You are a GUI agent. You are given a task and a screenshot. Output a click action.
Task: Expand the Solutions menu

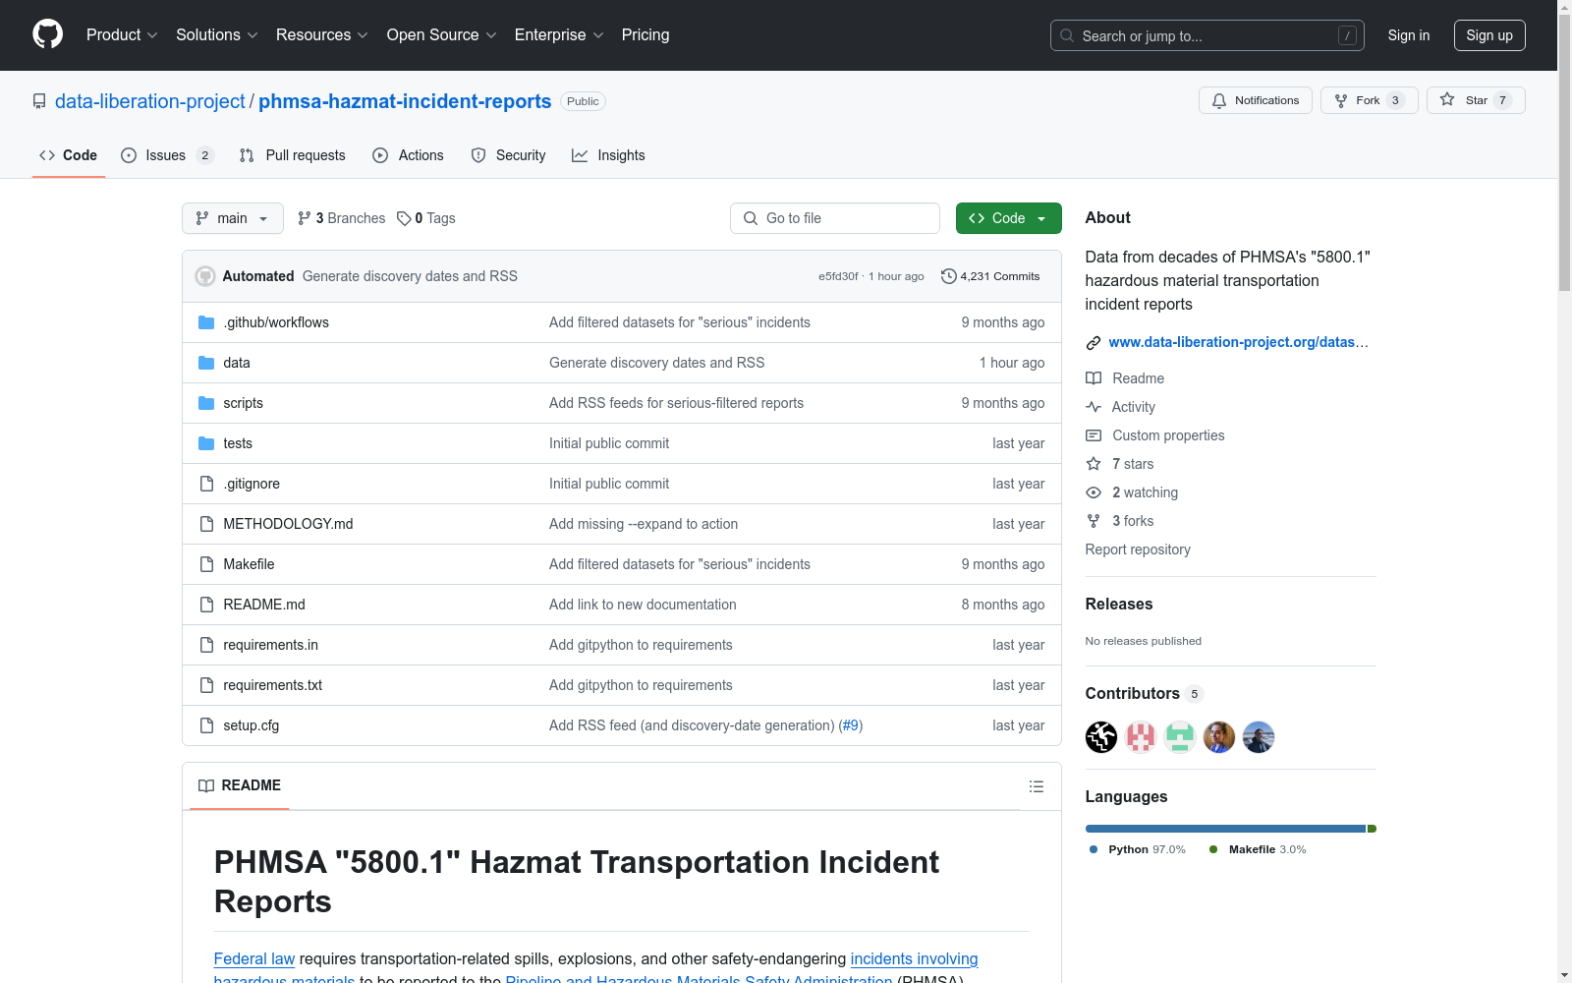pyautogui.click(x=217, y=34)
